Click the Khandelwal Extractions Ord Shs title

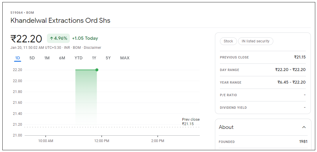[60, 20]
